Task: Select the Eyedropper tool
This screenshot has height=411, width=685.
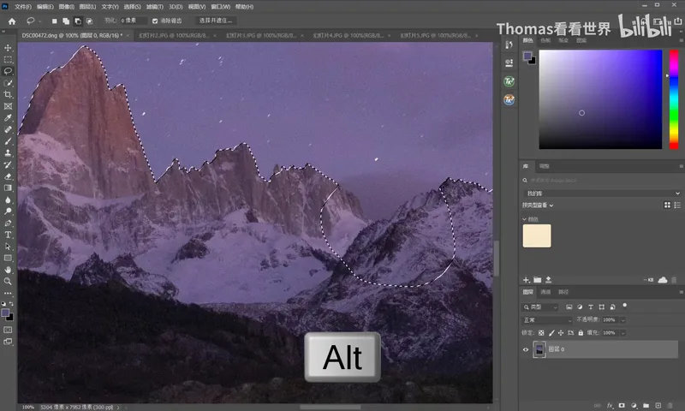Action: [x=8, y=118]
